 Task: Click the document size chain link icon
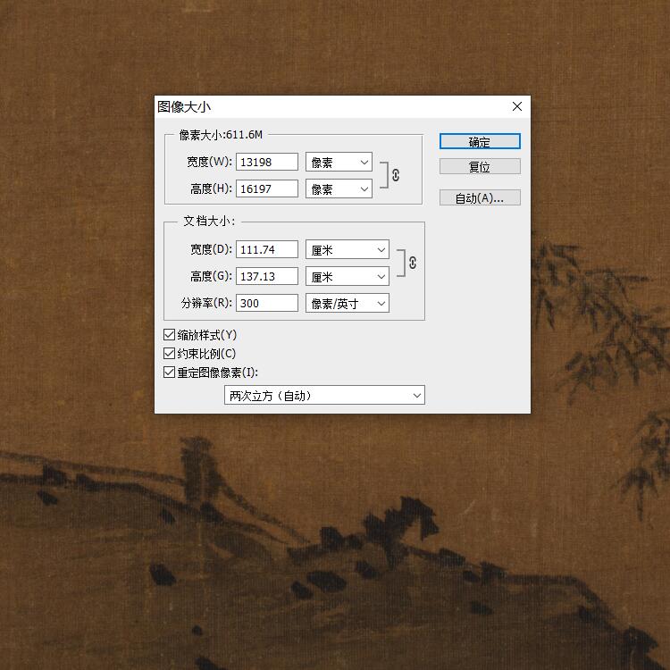(413, 263)
